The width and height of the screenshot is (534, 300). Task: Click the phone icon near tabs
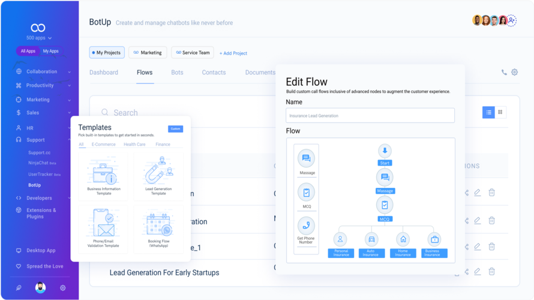(504, 72)
